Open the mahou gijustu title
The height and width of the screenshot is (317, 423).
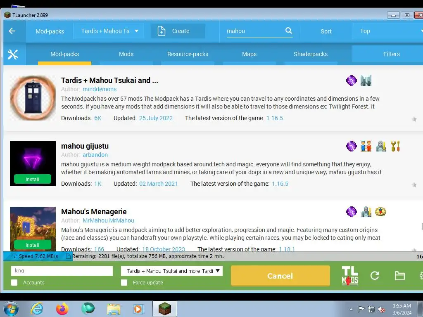pos(85,146)
